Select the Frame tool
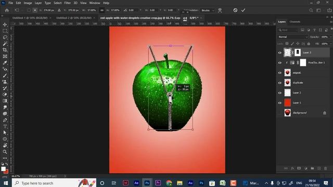Image resolution: width=333 pixels, height=187 pixels. tap(5, 57)
